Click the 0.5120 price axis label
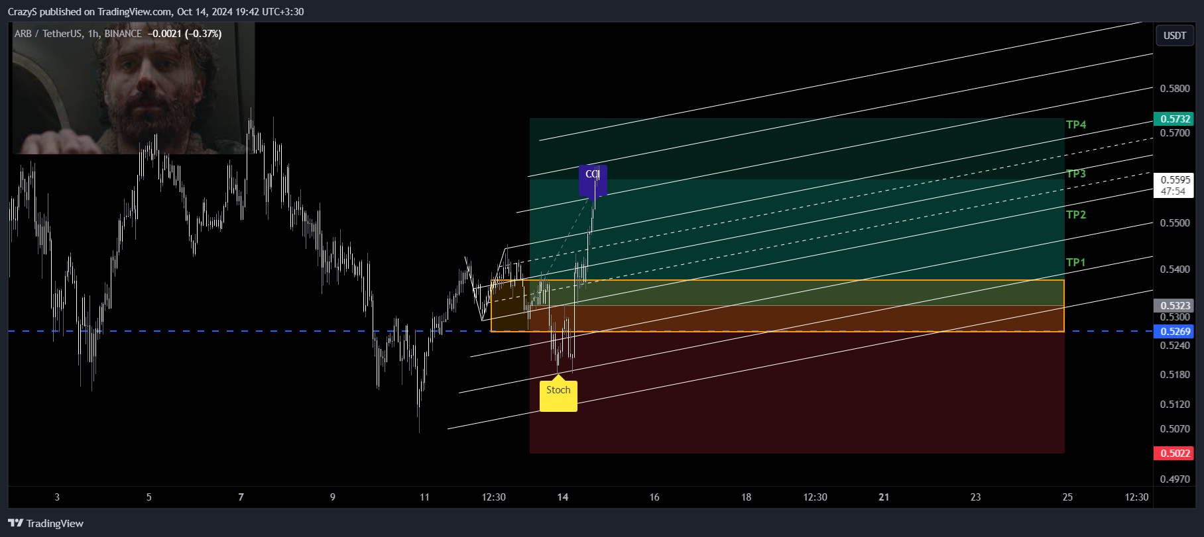The image size is (1204, 537). (x=1174, y=404)
